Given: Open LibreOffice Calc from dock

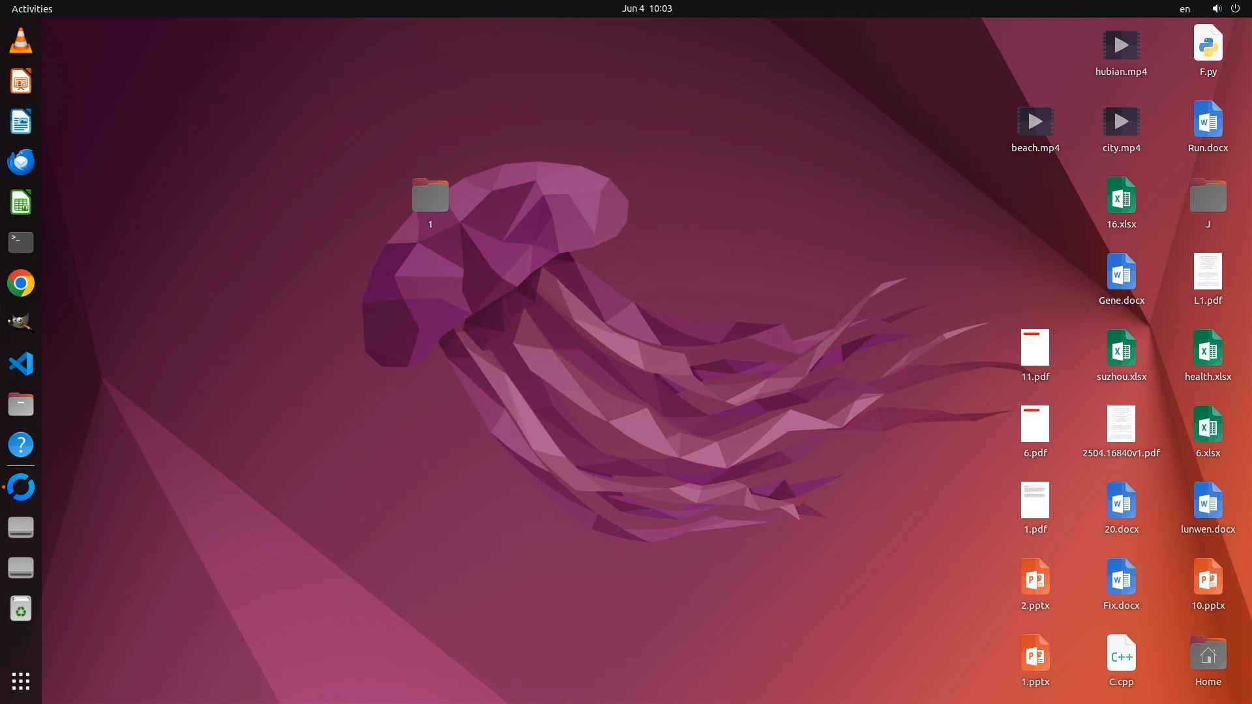Looking at the screenshot, I should 21,203.
